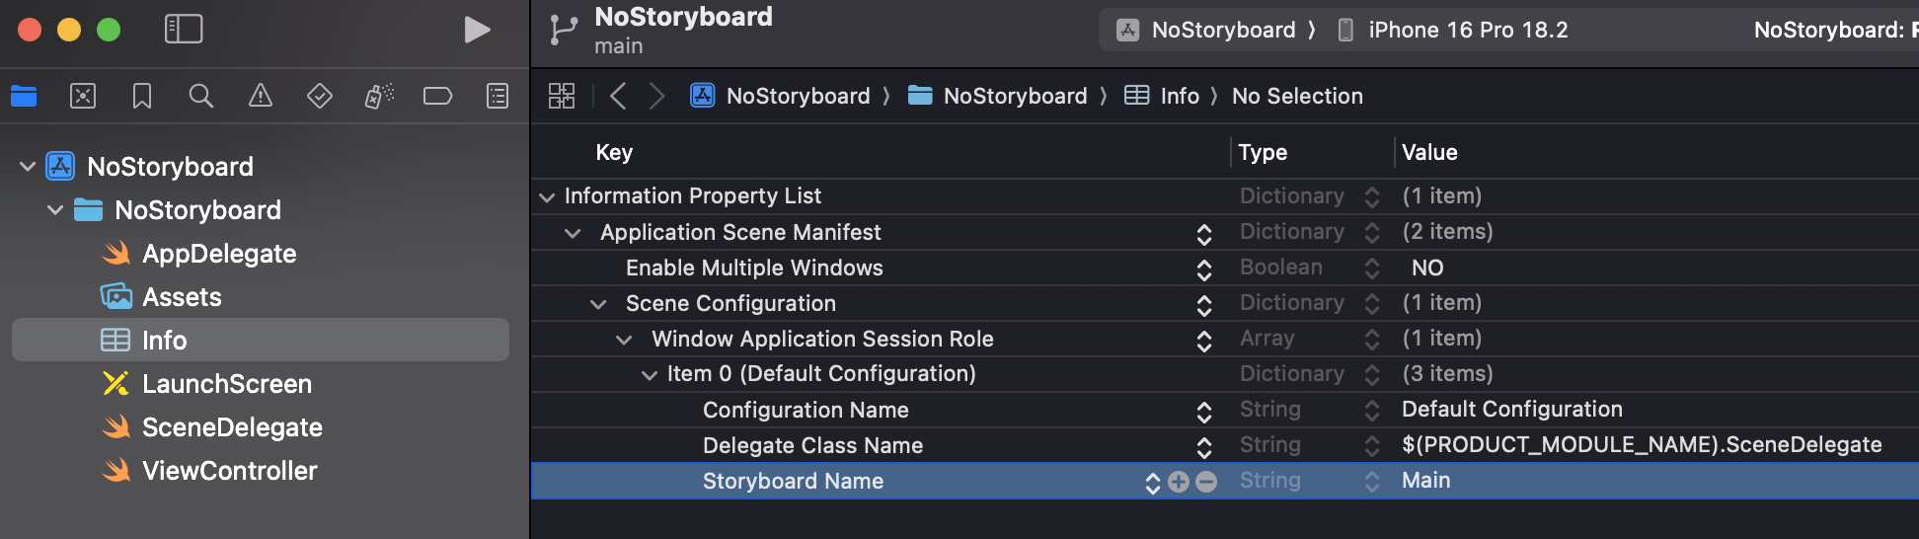Remove Storyboard Name row with minus button

pos(1206,482)
